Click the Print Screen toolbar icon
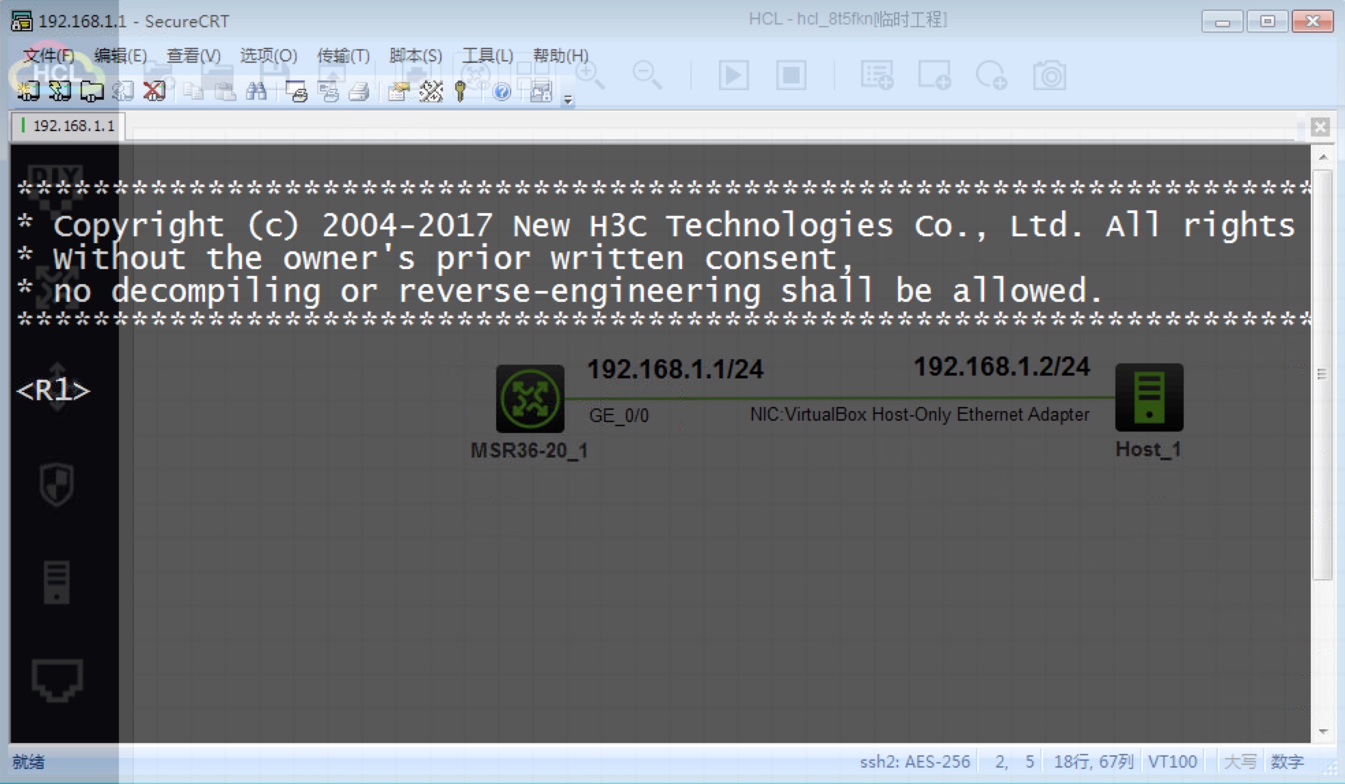Viewport: 1345px width, 784px height. pos(297,92)
